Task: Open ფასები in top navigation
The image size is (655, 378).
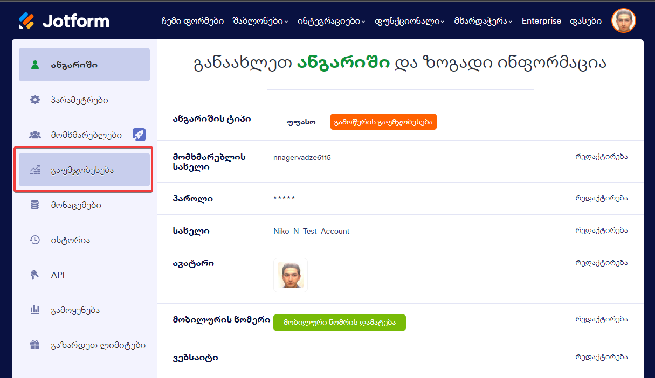Action: pyautogui.click(x=586, y=21)
